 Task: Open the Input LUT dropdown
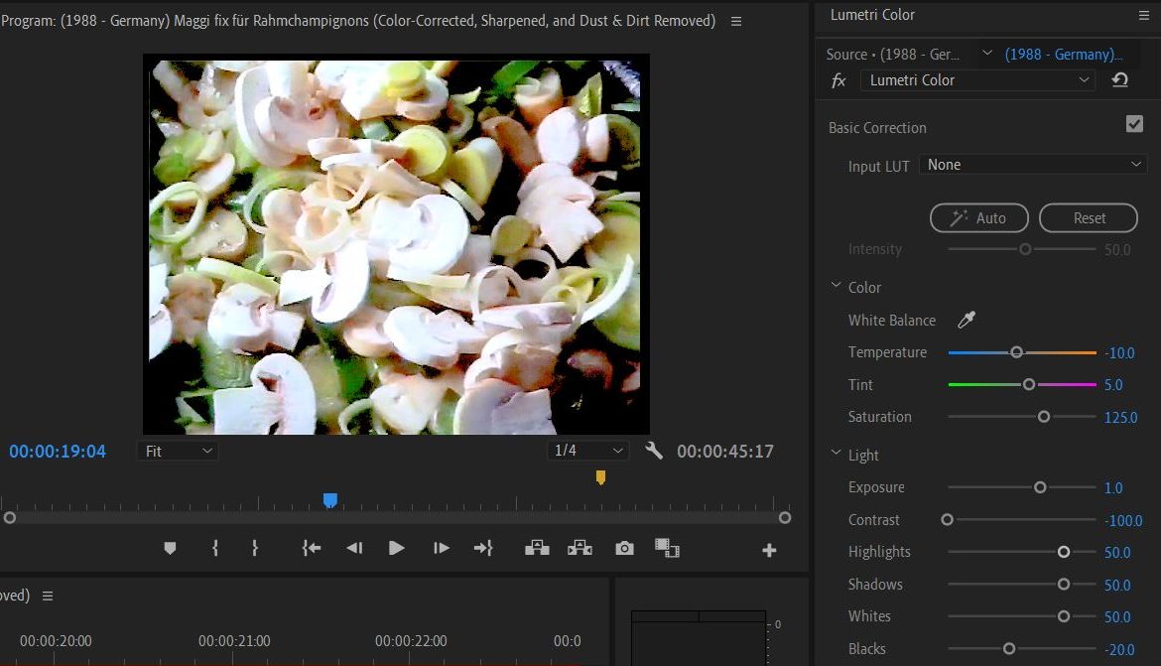click(1033, 165)
